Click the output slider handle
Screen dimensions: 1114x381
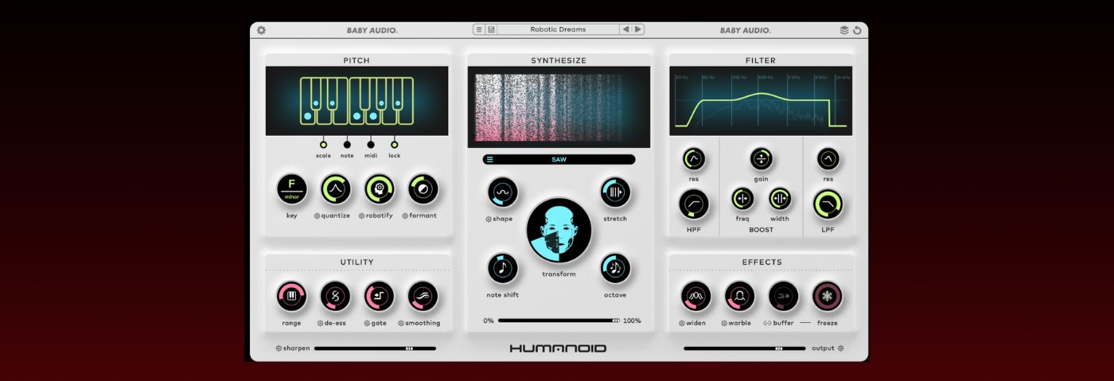(779, 348)
